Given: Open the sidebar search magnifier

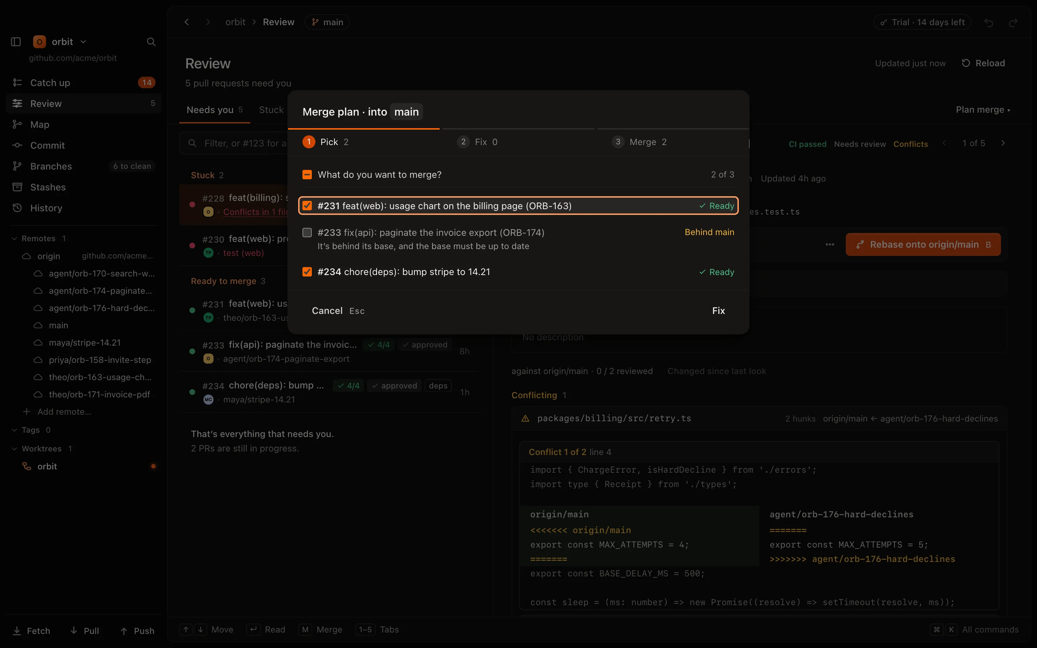Looking at the screenshot, I should tap(151, 41).
